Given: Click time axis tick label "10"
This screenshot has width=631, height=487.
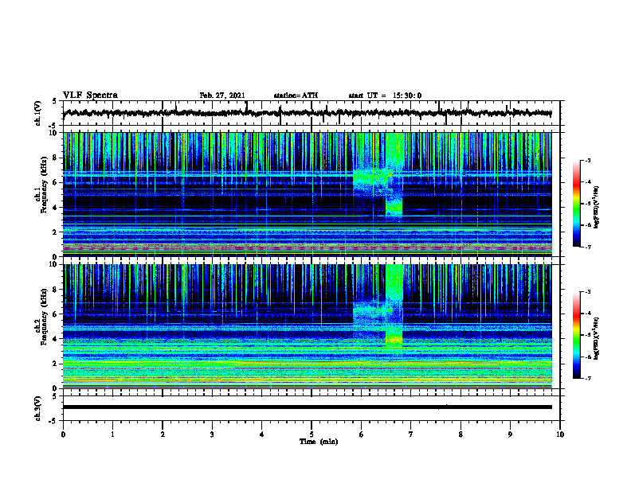Looking at the screenshot, I should [x=560, y=434].
